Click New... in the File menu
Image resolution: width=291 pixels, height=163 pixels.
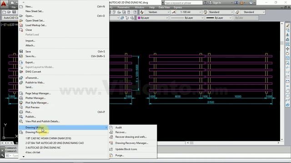(x=63, y=6)
